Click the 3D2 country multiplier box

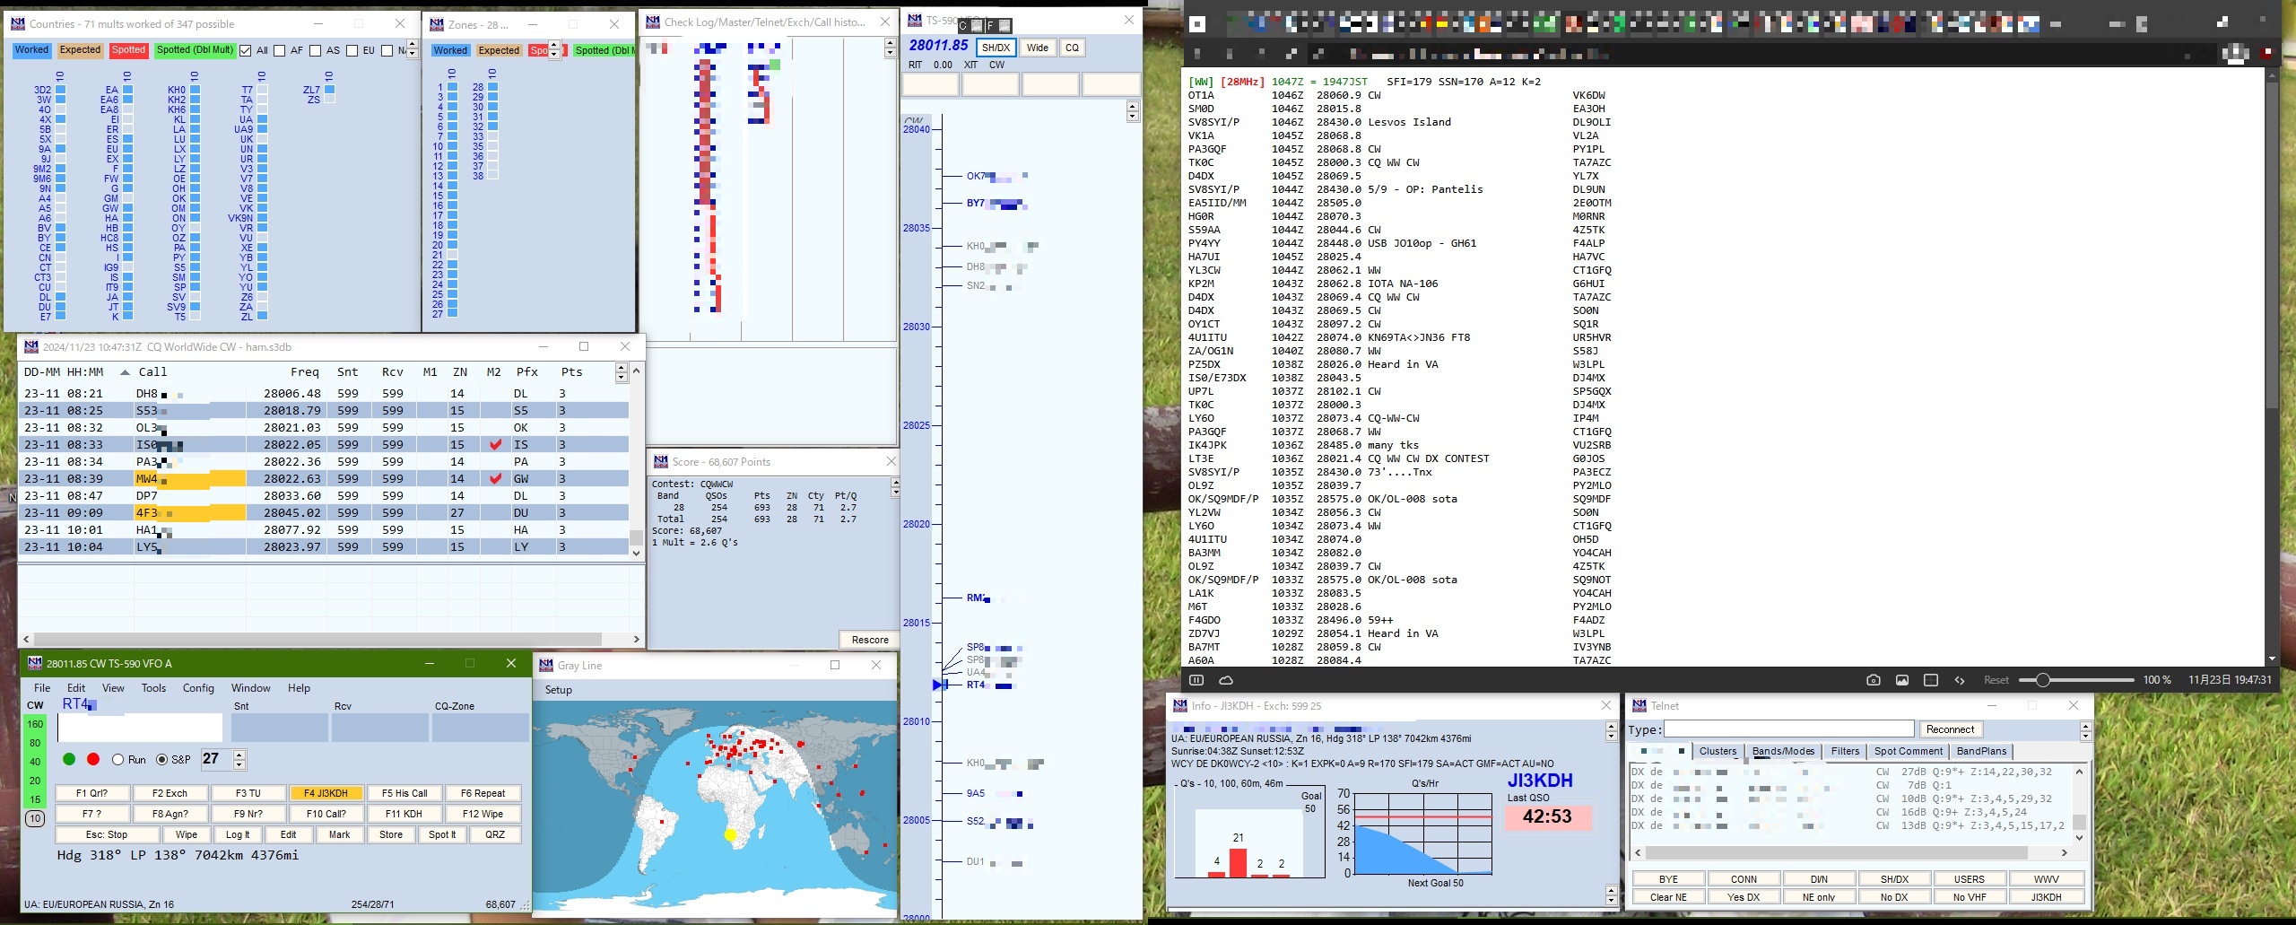coord(61,90)
